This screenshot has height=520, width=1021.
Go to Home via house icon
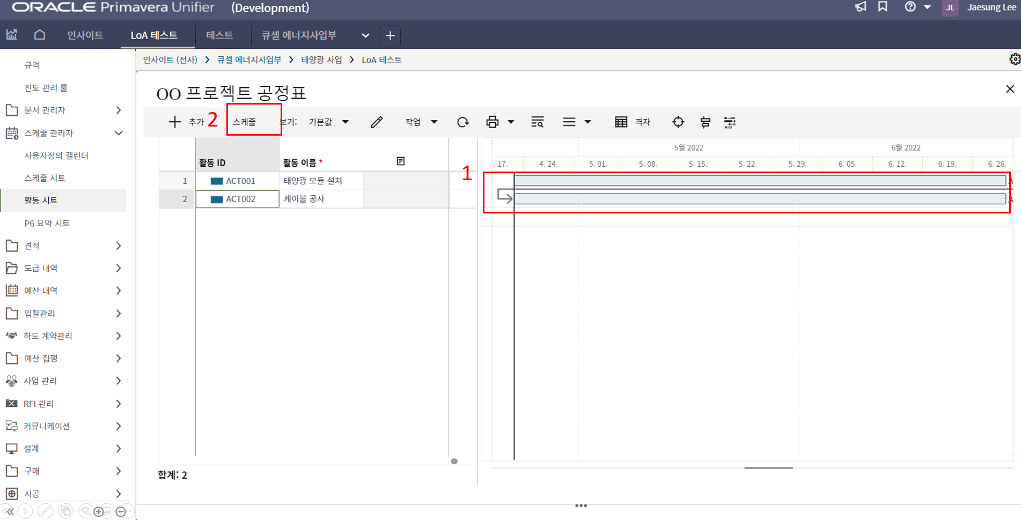tap(40, 35)
